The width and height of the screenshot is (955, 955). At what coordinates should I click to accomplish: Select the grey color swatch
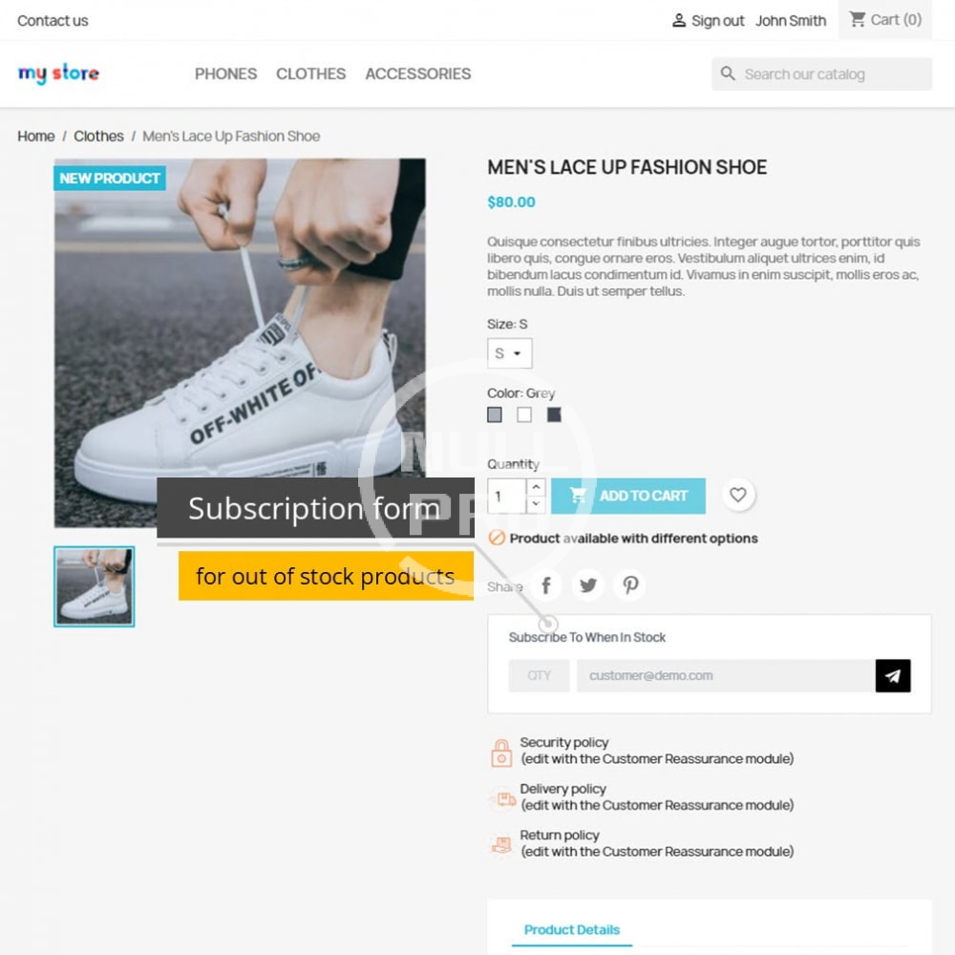pos(495,414)
